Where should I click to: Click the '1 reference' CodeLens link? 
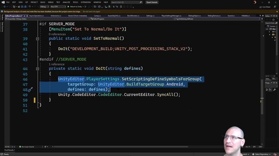57,65
